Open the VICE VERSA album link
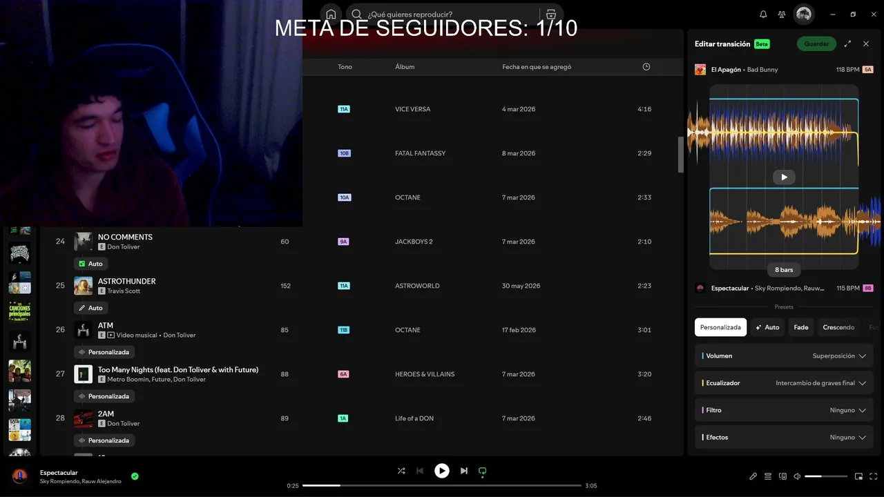The height and width of the screenshot is (497, 884). tap(412, 109)
